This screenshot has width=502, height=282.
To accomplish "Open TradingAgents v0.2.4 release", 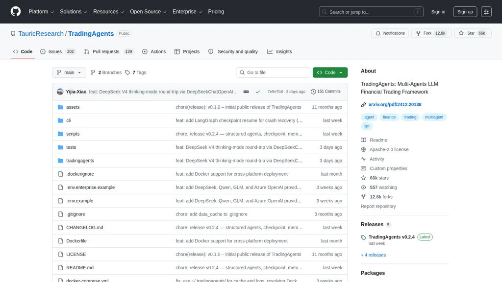I will 391,237.
